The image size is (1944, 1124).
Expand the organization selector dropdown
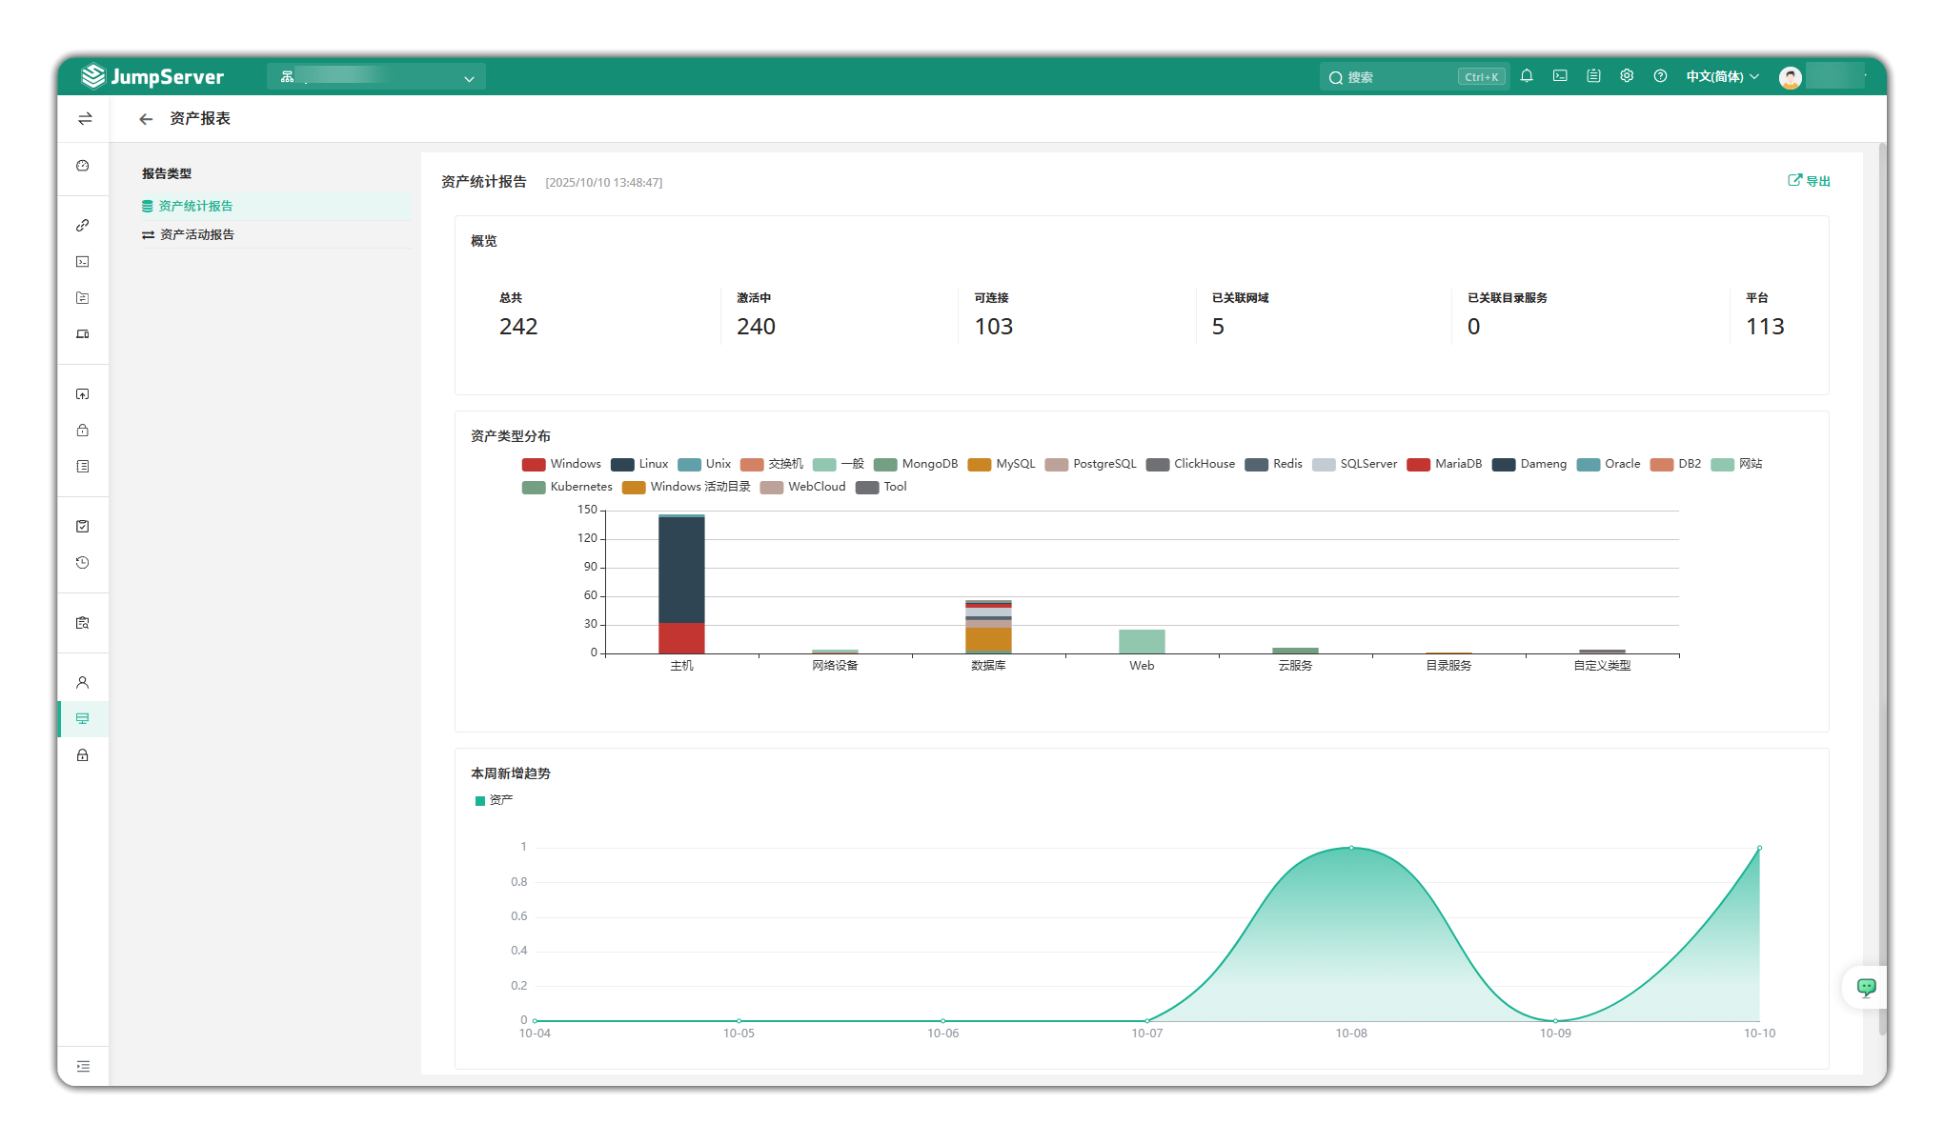coord(376,77)
